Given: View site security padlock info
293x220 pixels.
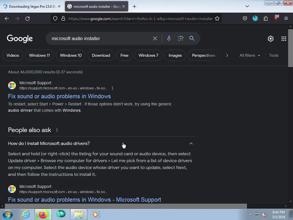Looking at the screenshot, I should tap(63, 19).
